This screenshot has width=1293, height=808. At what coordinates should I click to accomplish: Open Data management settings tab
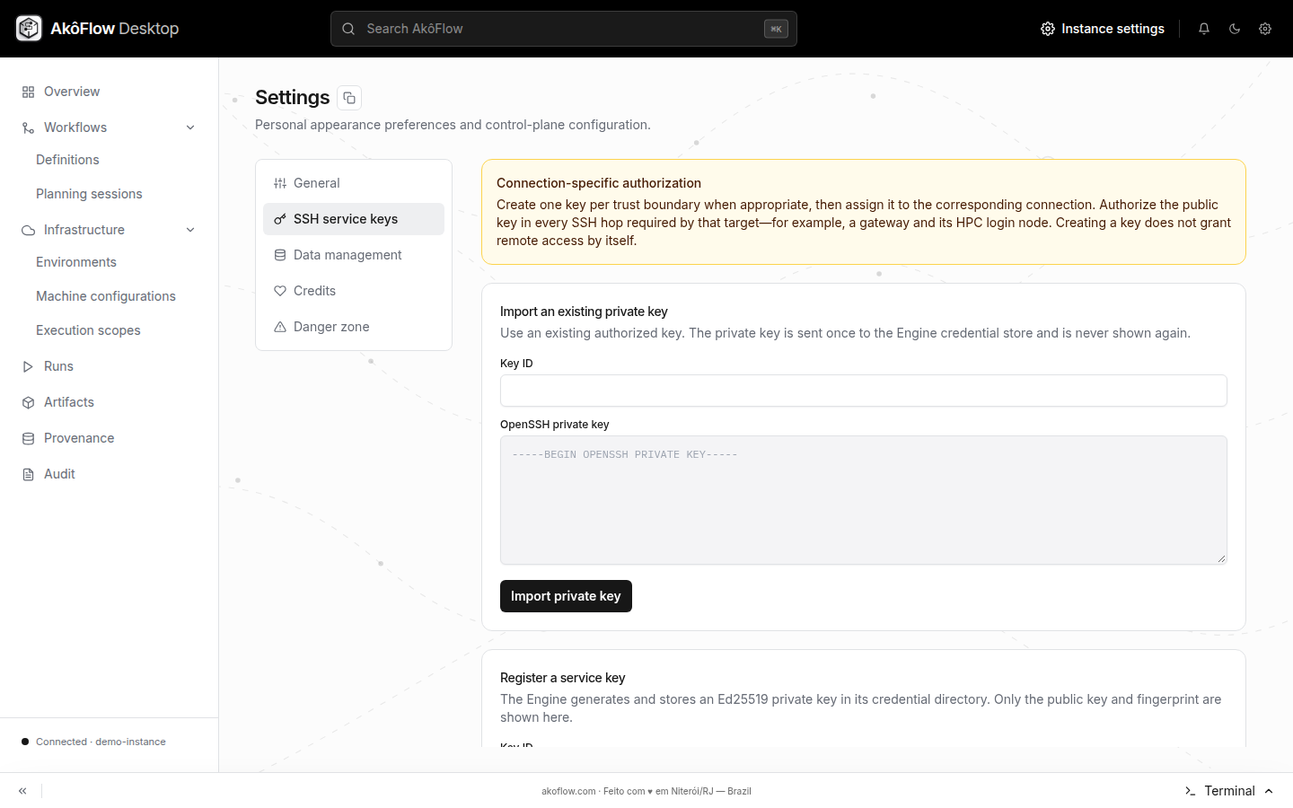click(x=354, y=255)
